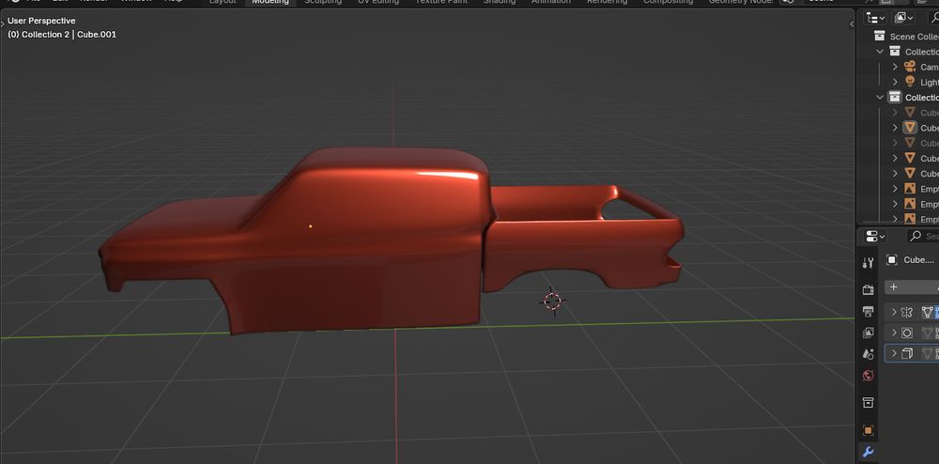This screenshot has width=939, height=464.
Task: Open the Output properties tab
Action: pos(868,311)
